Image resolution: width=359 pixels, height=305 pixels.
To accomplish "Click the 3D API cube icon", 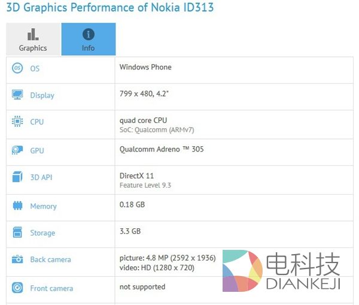I will coord(17,177).
